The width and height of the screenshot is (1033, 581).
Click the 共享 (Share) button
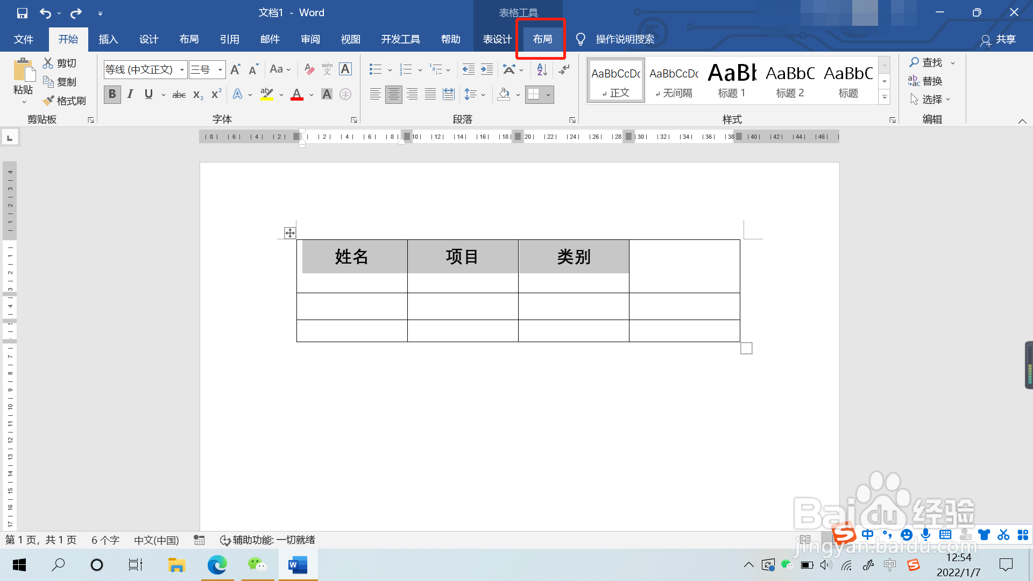1000,40
